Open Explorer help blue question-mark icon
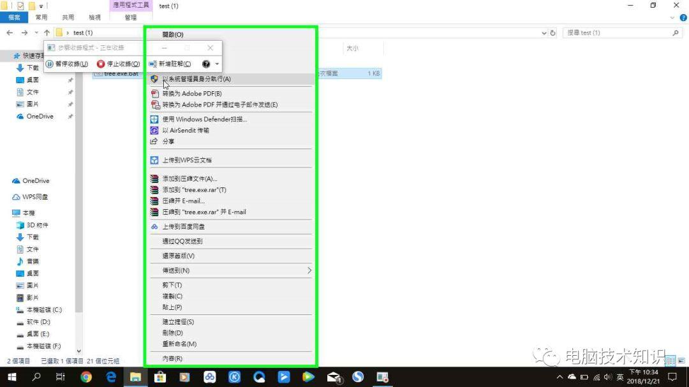 [x=683, y=18]
